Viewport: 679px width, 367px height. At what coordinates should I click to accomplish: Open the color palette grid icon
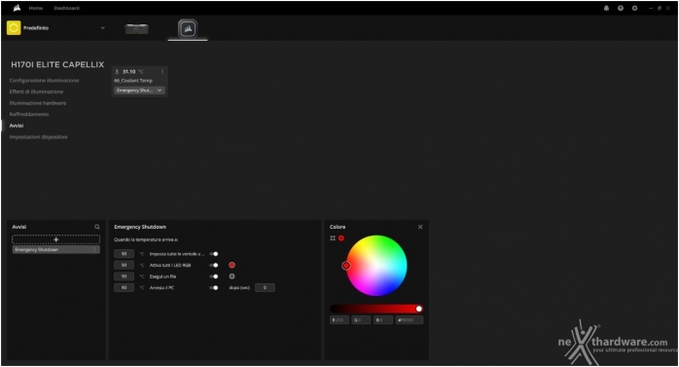coord(333,239)
